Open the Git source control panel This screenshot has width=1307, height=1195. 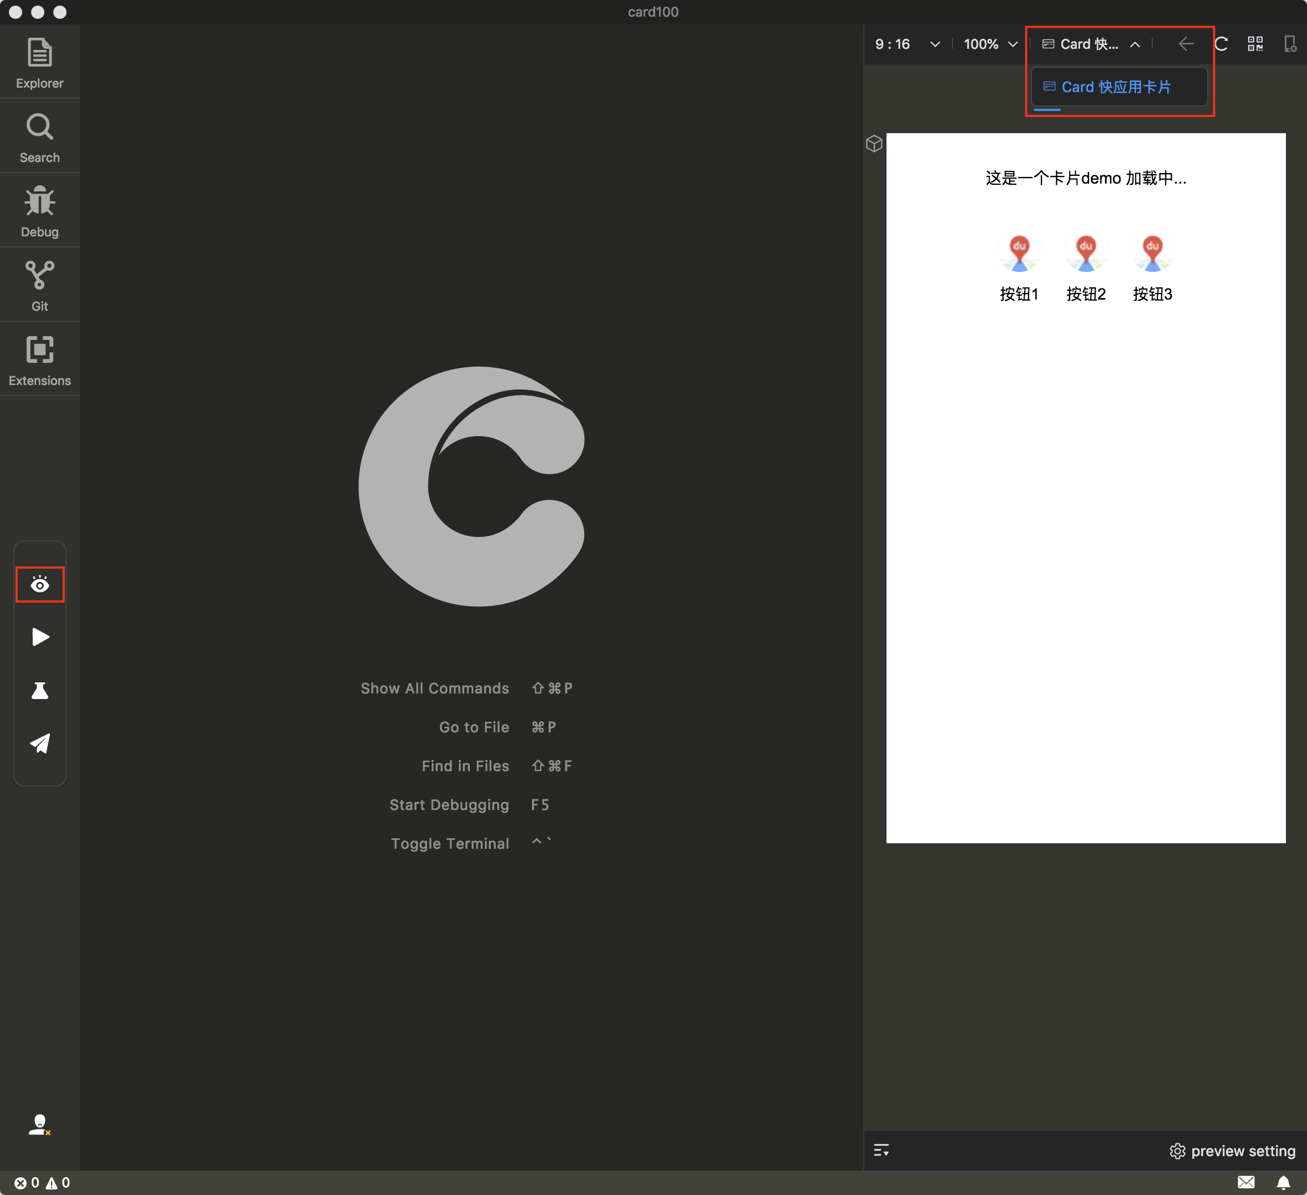[39, 286]
